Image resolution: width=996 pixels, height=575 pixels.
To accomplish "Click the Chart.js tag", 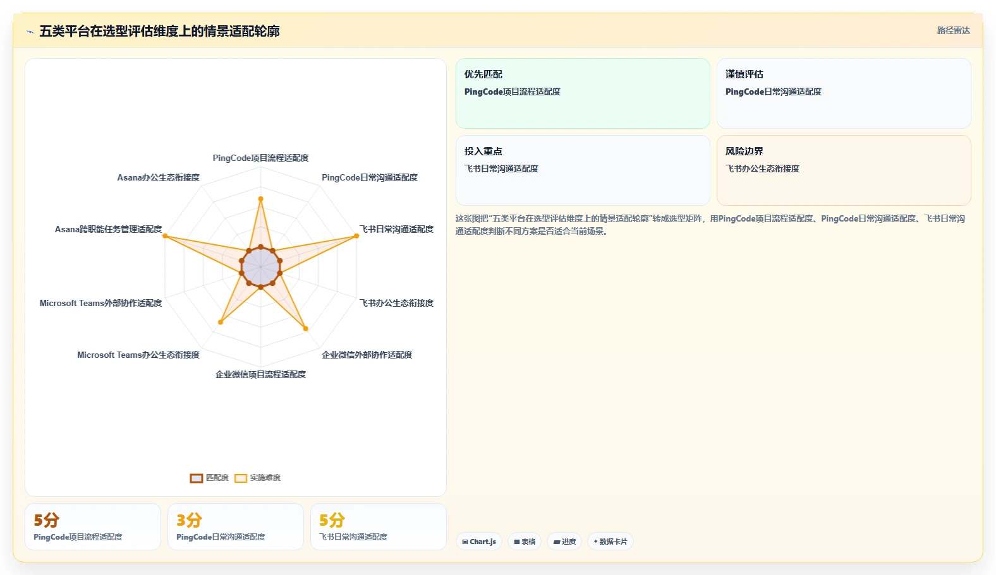I will tap(479, 542).
